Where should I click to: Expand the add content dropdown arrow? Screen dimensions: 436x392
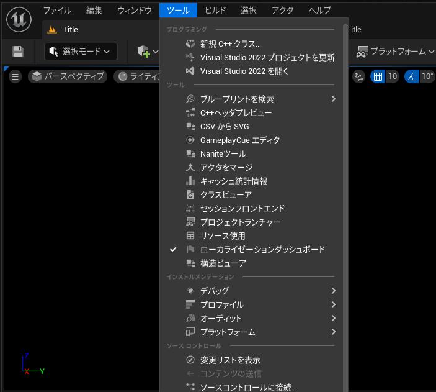(x=156, y=52)
